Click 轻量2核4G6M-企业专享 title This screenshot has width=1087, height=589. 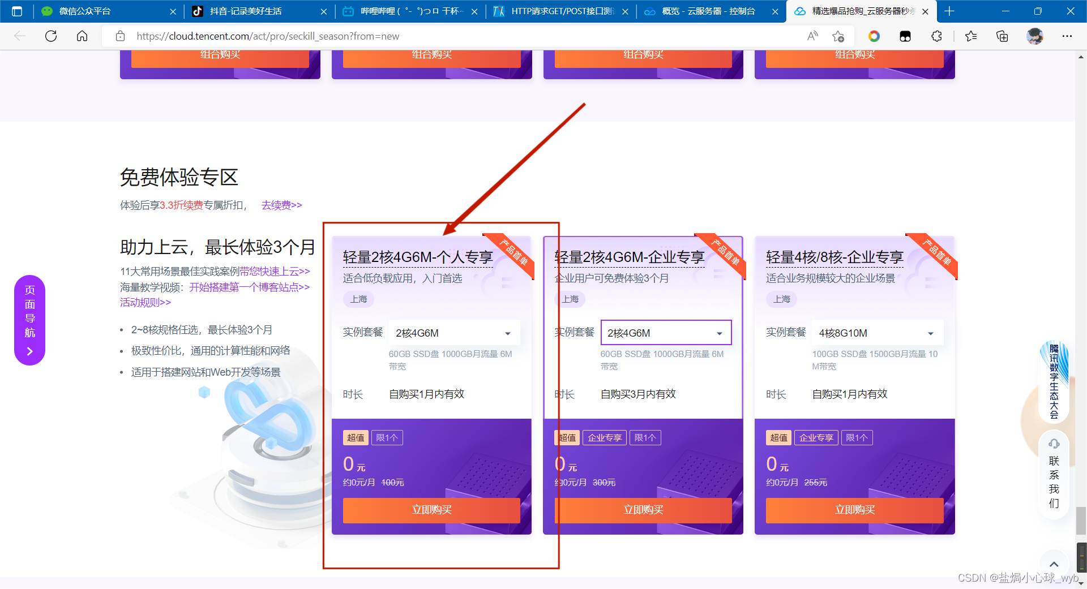click(x=630, y=257)
